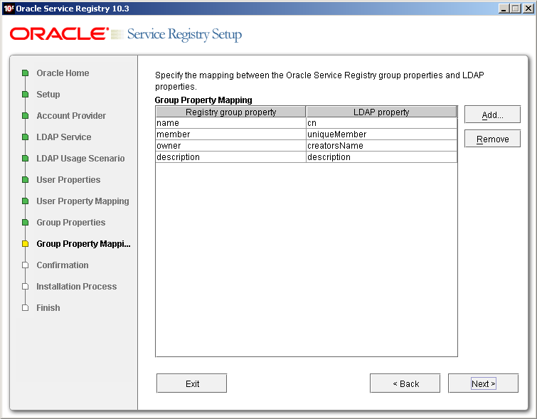Click the yellow marker beside Group Property Mapping
Screen dimensions: 537x419
pyautogui.click(x=25, y=243)
